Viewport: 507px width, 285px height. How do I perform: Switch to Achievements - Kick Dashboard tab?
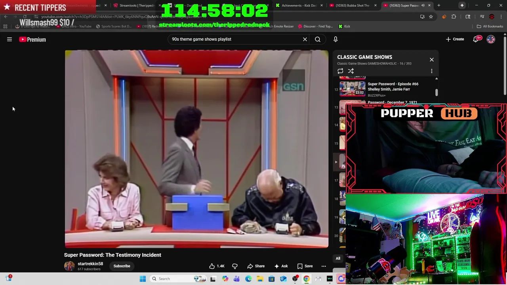tap(299, 5)
